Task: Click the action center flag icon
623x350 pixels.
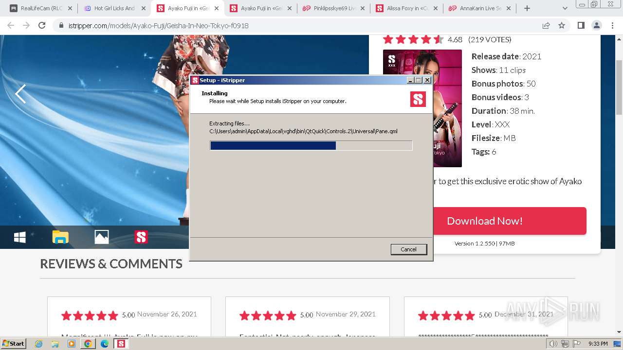Action: [x=577, y=344]
